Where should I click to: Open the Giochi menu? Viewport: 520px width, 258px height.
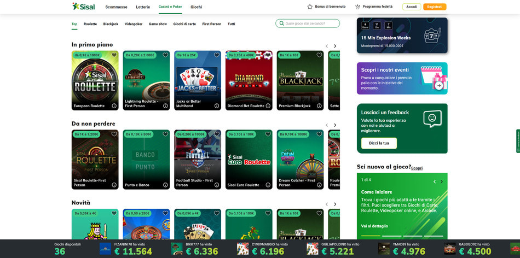tap(197, 7)
